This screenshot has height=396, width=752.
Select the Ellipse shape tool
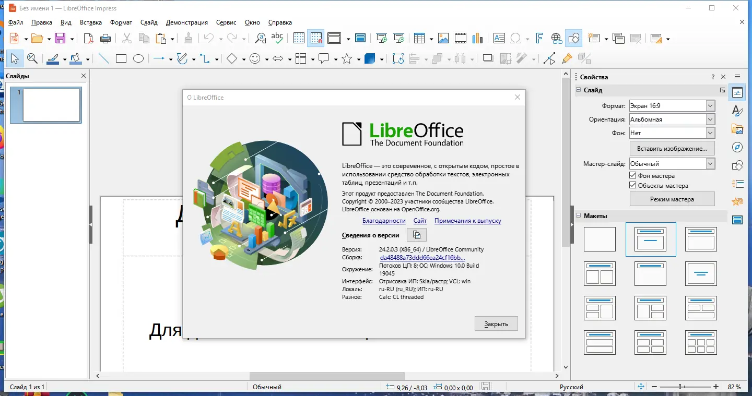pos(138,59)
